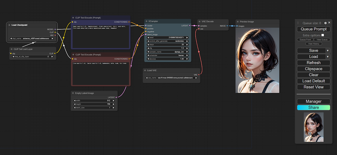Select previous checkpoint with ckpt_name left arrow
The height and width of the screenshot is (155, 337).
(11, 38)
